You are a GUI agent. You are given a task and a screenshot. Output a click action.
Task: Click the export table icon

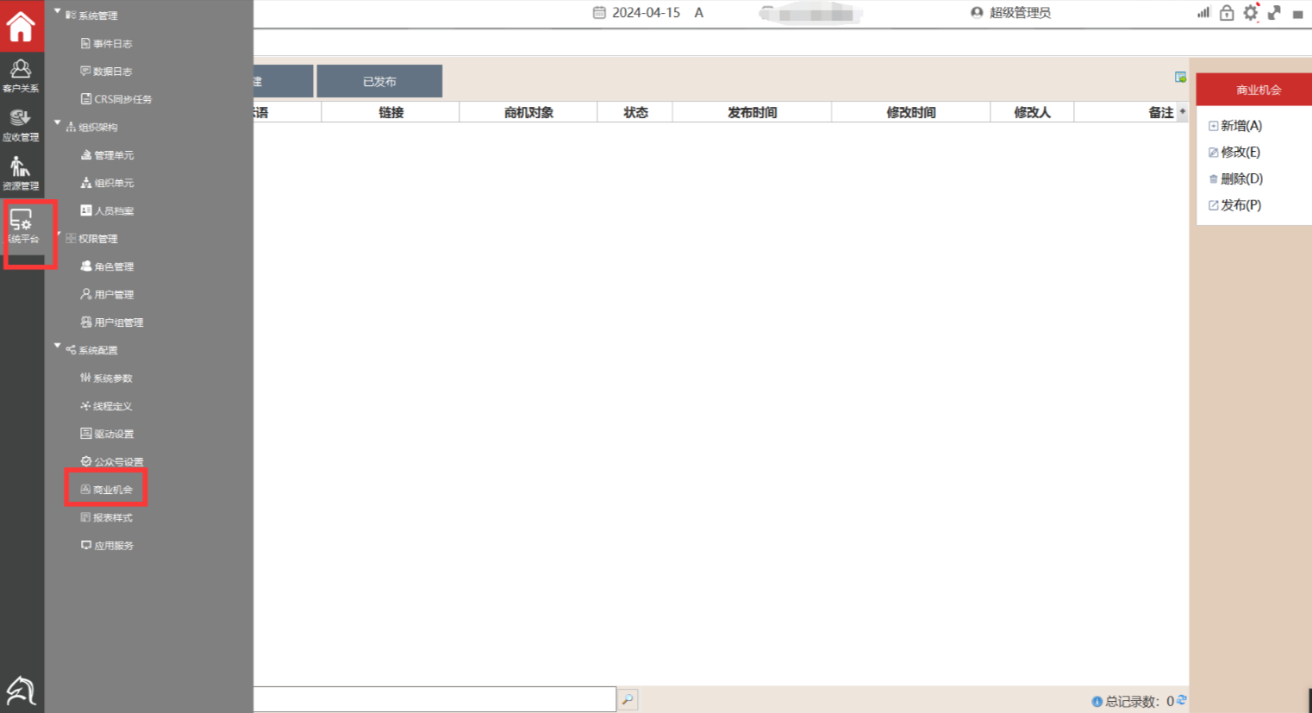1180,78
